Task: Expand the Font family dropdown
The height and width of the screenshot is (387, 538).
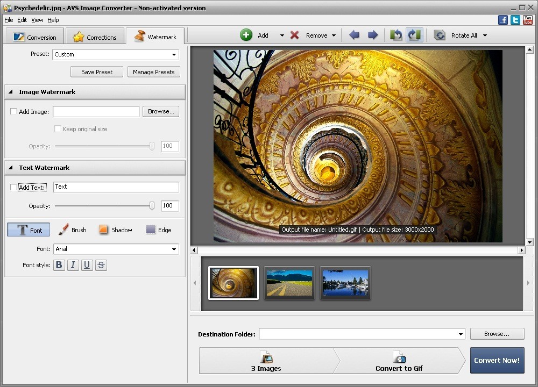Action: [x=174, y=249]
